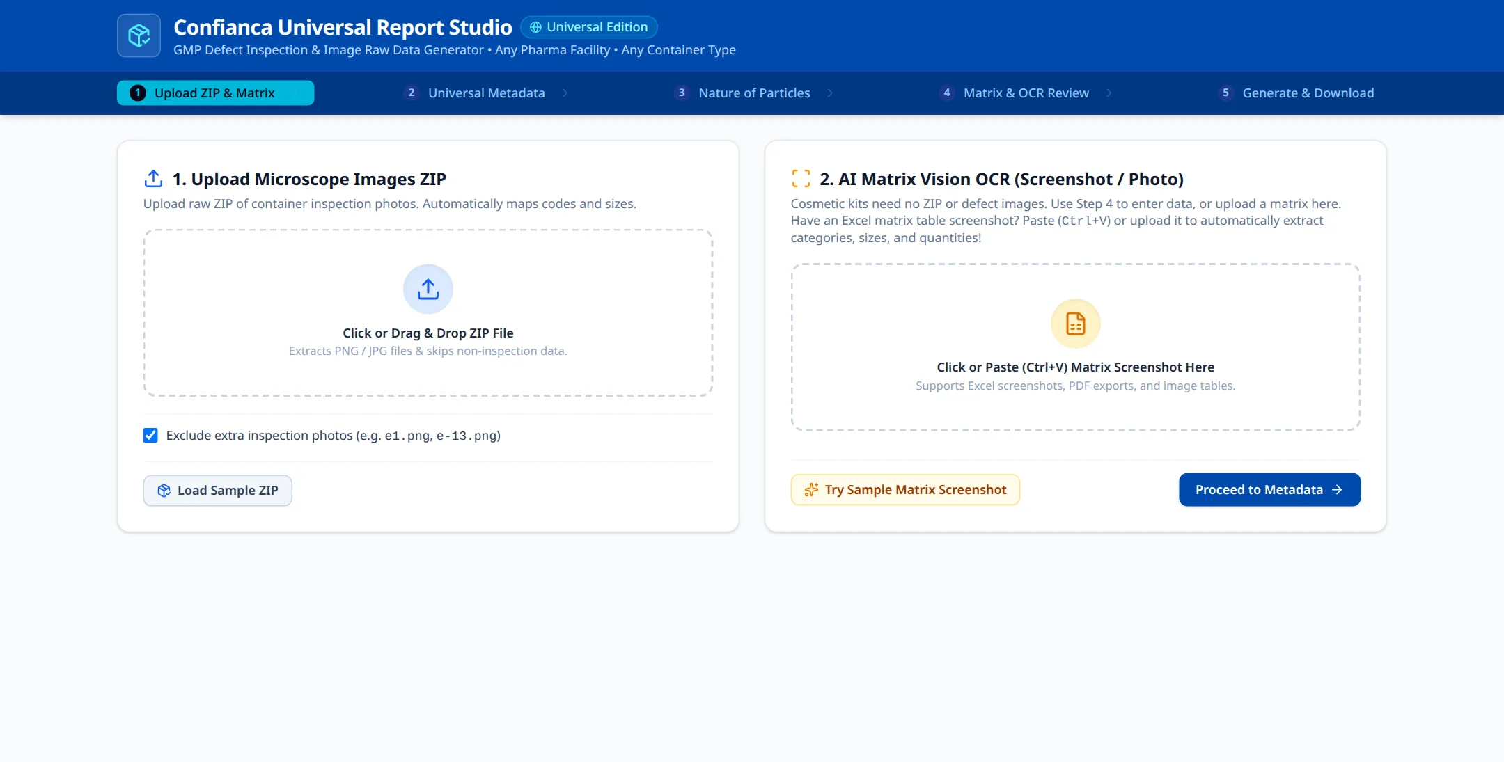The width and height of the screenshot is (1504, 762).
Task: Go to Universal Metadata step
Action: pos(485,93)
